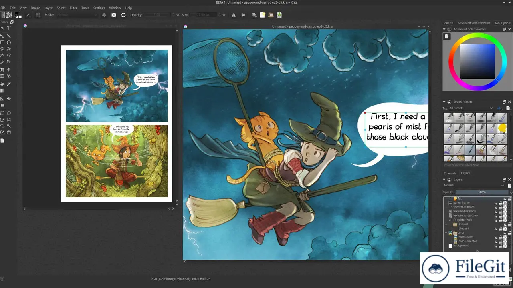This screenshot has height=288, width=513.
Task: Open the File menu
Action: [x=3, y=8]
